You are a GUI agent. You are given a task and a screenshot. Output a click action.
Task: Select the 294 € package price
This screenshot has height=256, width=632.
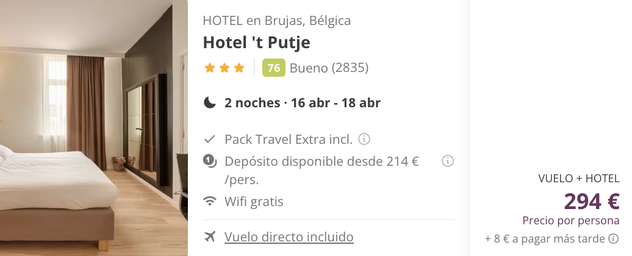click(x=592, y=201)
